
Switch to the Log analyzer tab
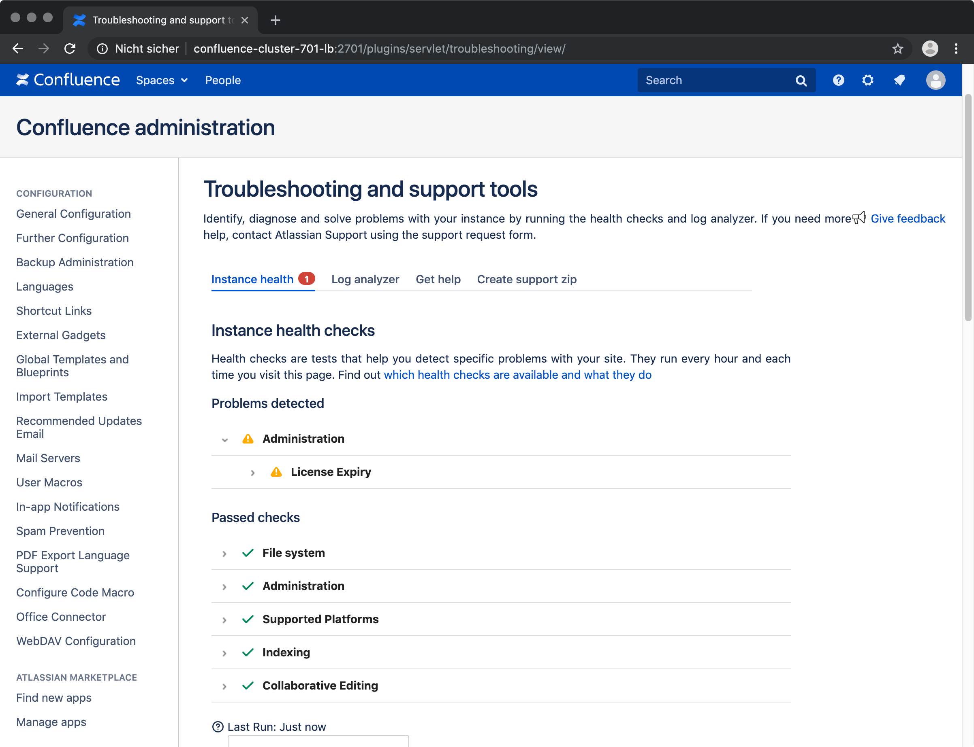click(x=365, y=279)
